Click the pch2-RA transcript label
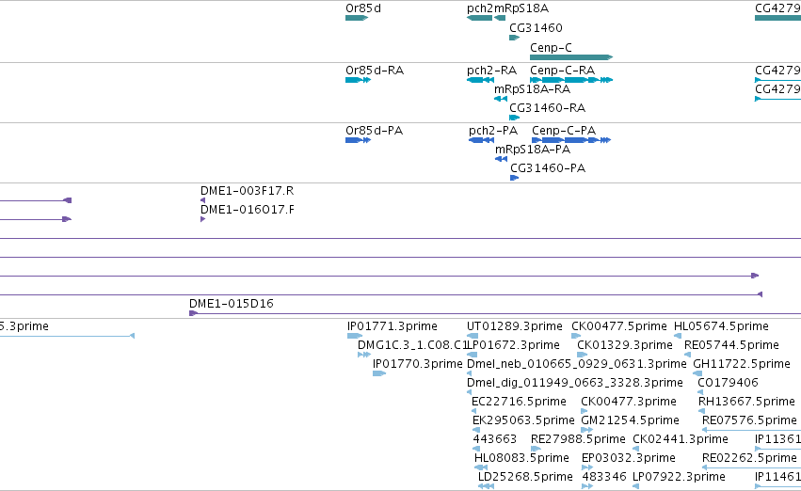This screenshot has width=801, height=491. pos(491,71)
